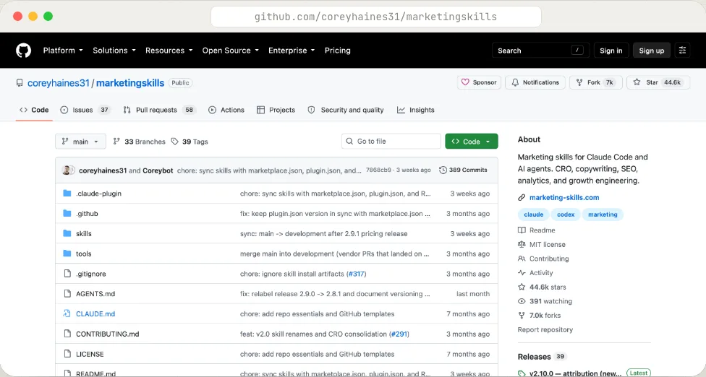View the 44.6k stars link
Screen dimensions: 706x377
point(543,287)
